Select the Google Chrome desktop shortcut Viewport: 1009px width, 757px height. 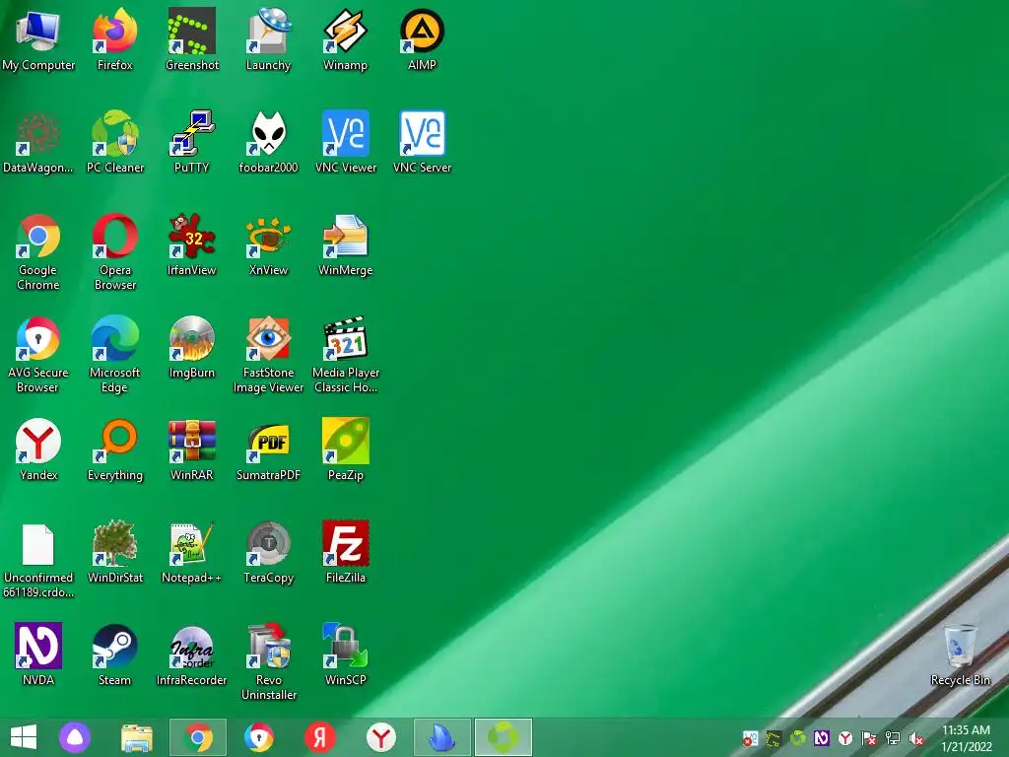click(x=38, y=252)
